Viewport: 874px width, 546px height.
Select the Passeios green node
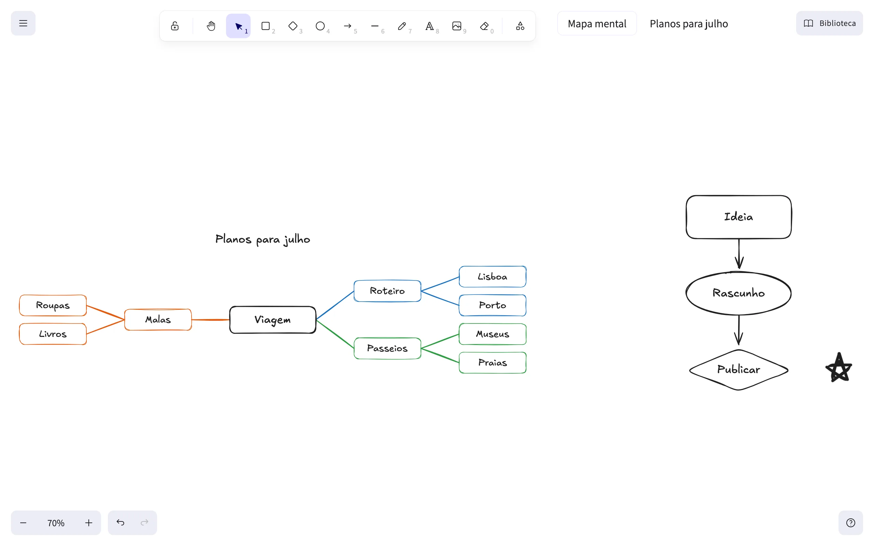(x=387, y=348)
